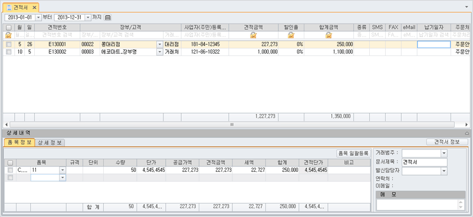Toggle the select-all checkbox in item grid header
This screenshot has width=473, height=217.
[x=10, y=162]
